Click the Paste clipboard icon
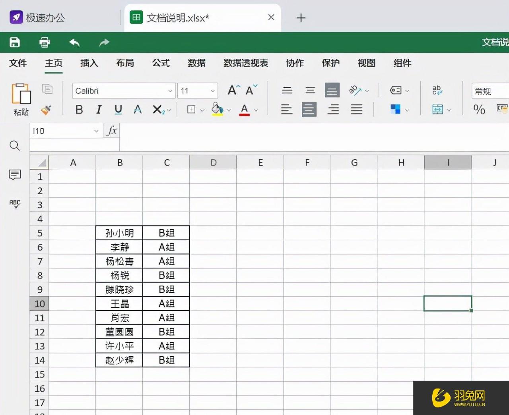 [x=21, y=94]
